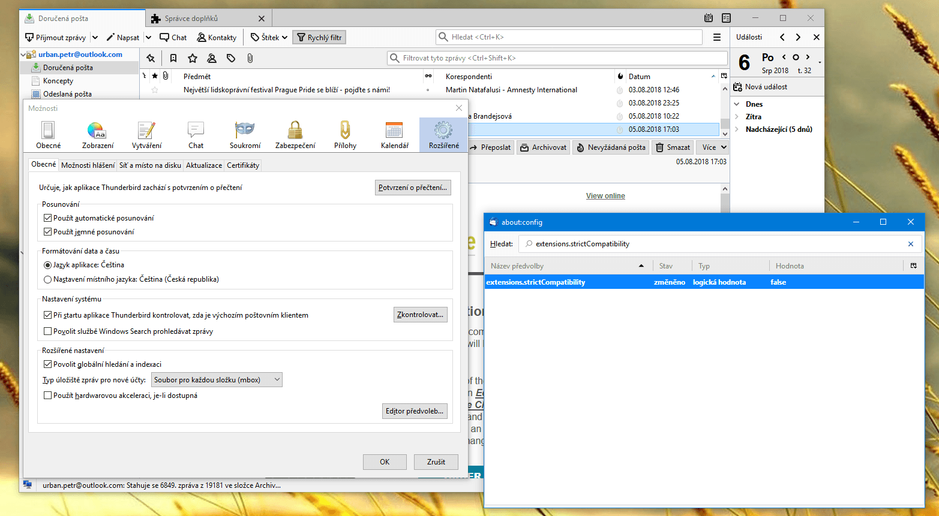The width and height of the screenshot is (939, 516).
Task: Open the Chat category in the Možnosti dialog
Action: [x=196, y=134]
